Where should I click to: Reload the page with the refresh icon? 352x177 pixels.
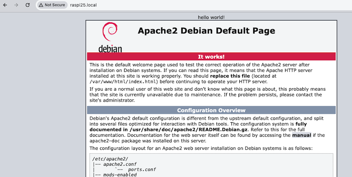pos(27,5)
